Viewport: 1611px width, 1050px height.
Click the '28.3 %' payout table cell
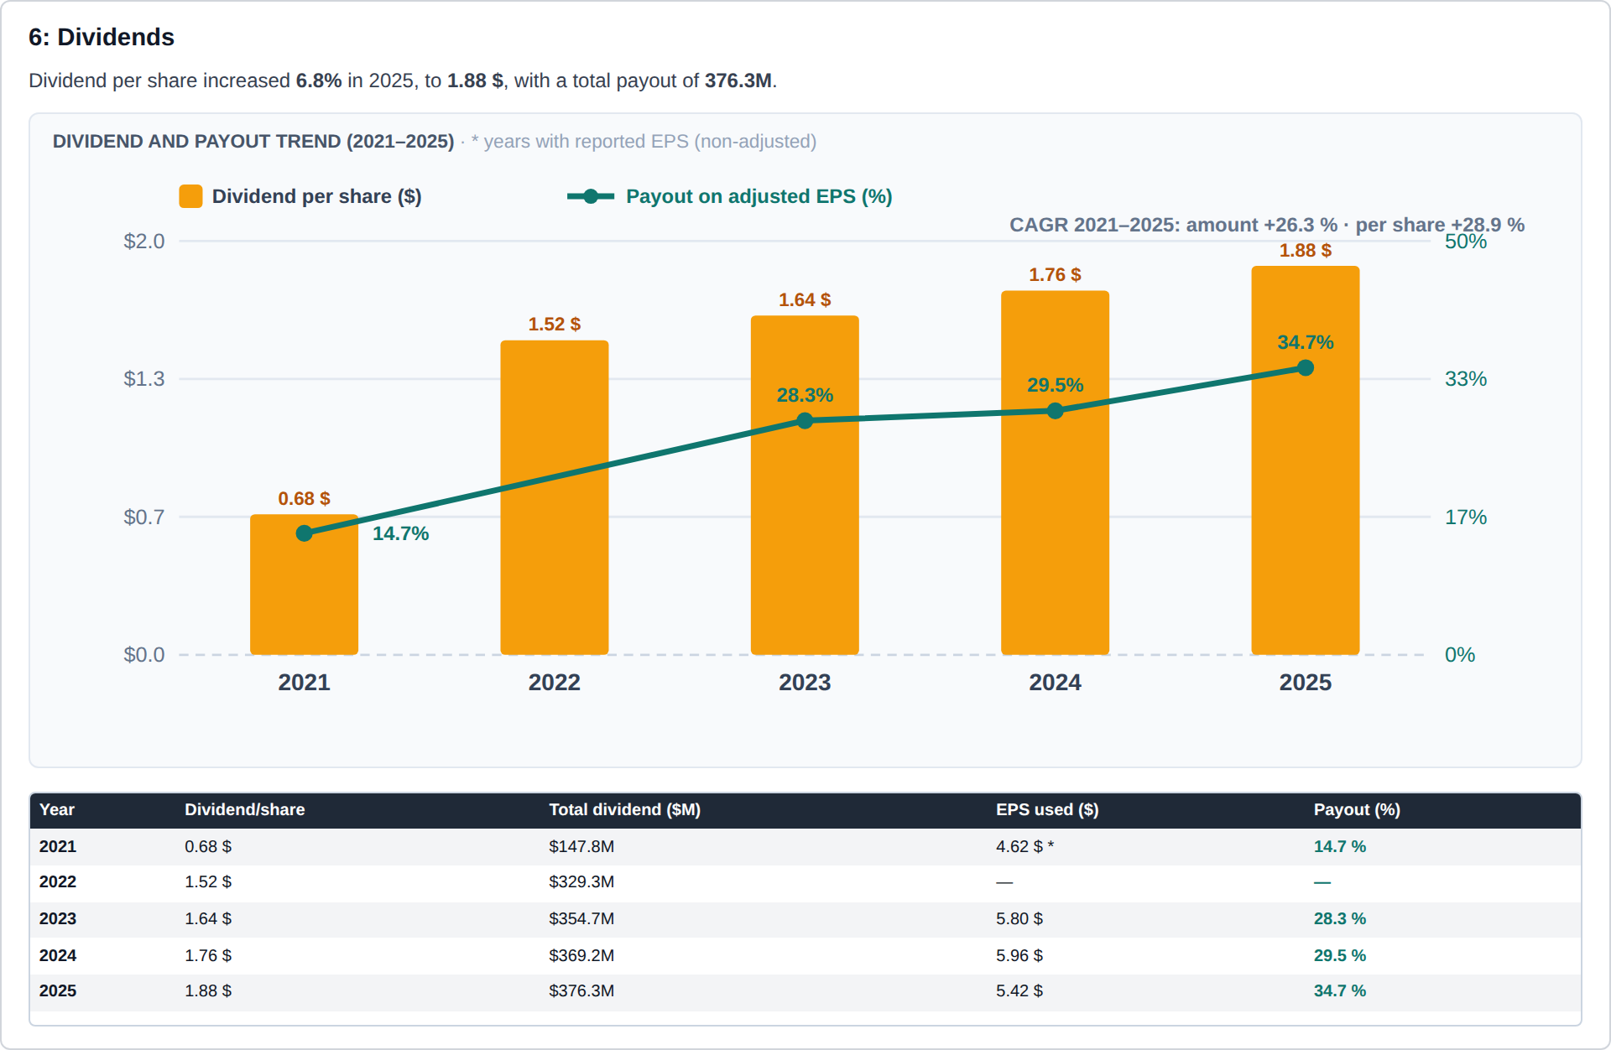tap(1340, 919)
